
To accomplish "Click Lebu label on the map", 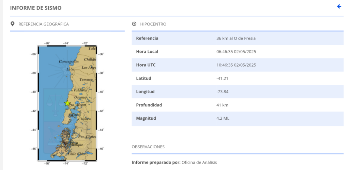I will [70, 69].
